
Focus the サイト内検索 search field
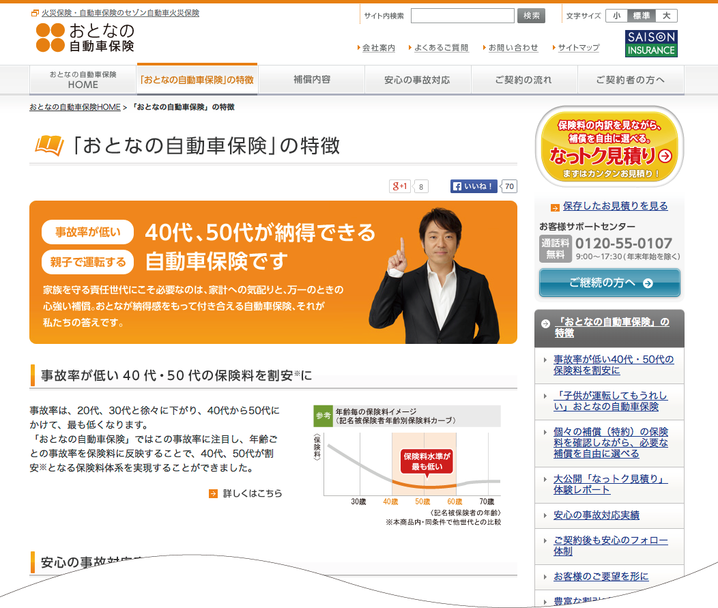point(463,16)
